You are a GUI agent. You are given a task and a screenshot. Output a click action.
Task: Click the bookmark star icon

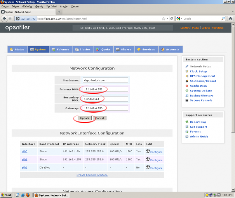[x=164, y=19]
